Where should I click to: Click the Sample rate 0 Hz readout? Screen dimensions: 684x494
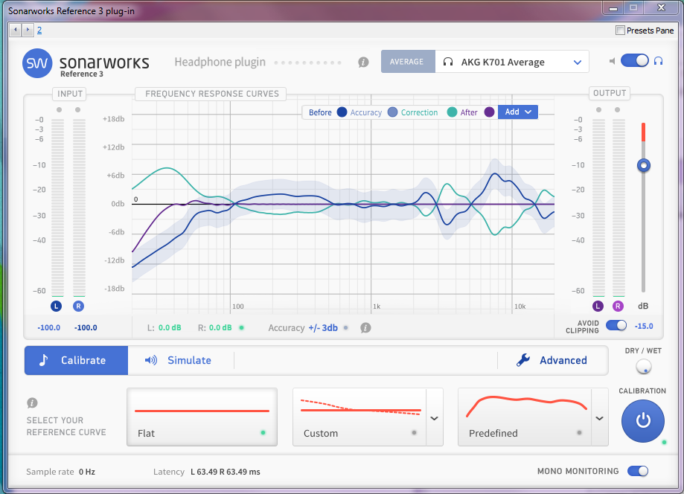point(60,472)
